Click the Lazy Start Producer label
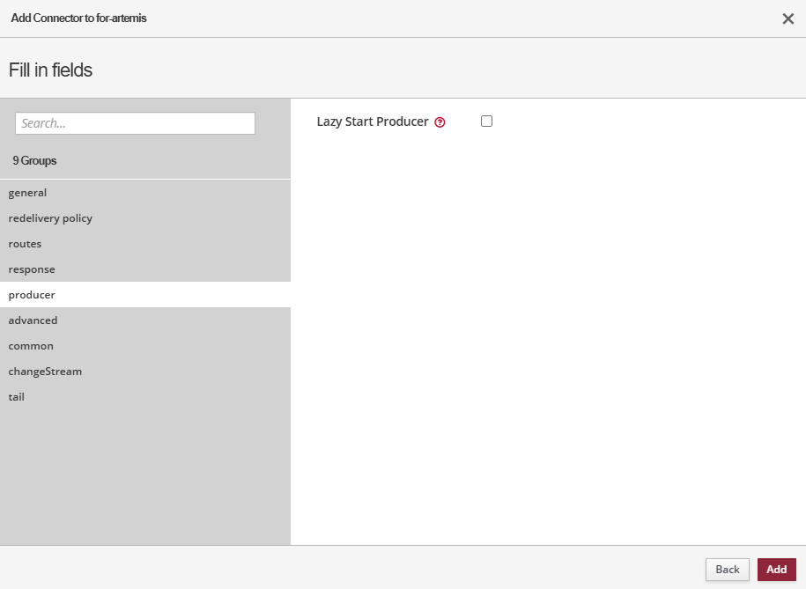Screen dimensions: 806x589 [373, 121]
